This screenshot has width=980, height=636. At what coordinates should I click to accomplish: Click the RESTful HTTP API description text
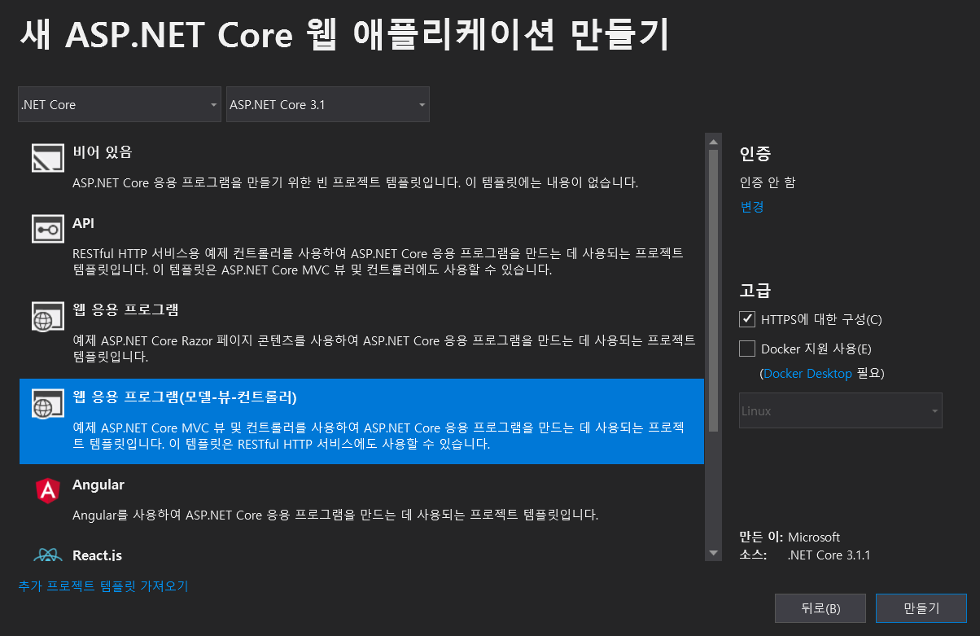point(378,261)
